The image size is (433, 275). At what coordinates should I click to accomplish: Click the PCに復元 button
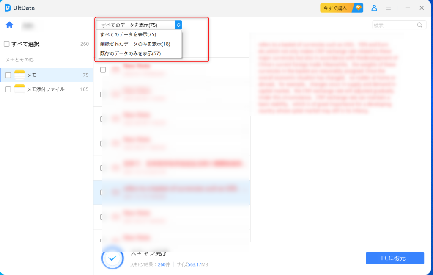tap(395, 258)
